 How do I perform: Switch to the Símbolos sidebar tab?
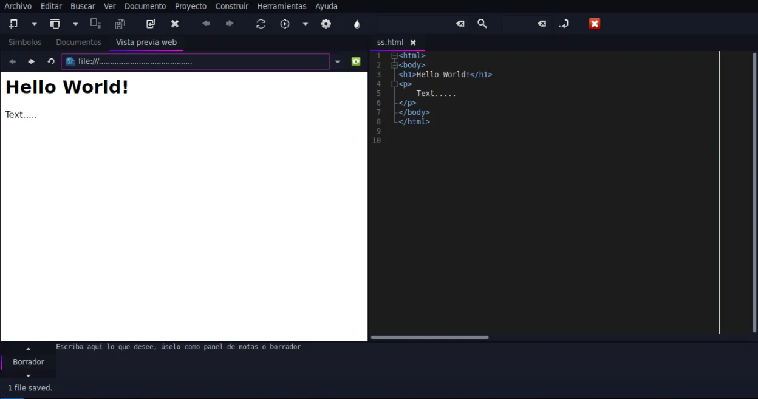[25, 43]
